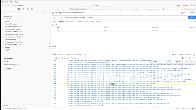Viewport: 196px width, 110px height.
Task: Click the Share button
Action: point(193,13)
